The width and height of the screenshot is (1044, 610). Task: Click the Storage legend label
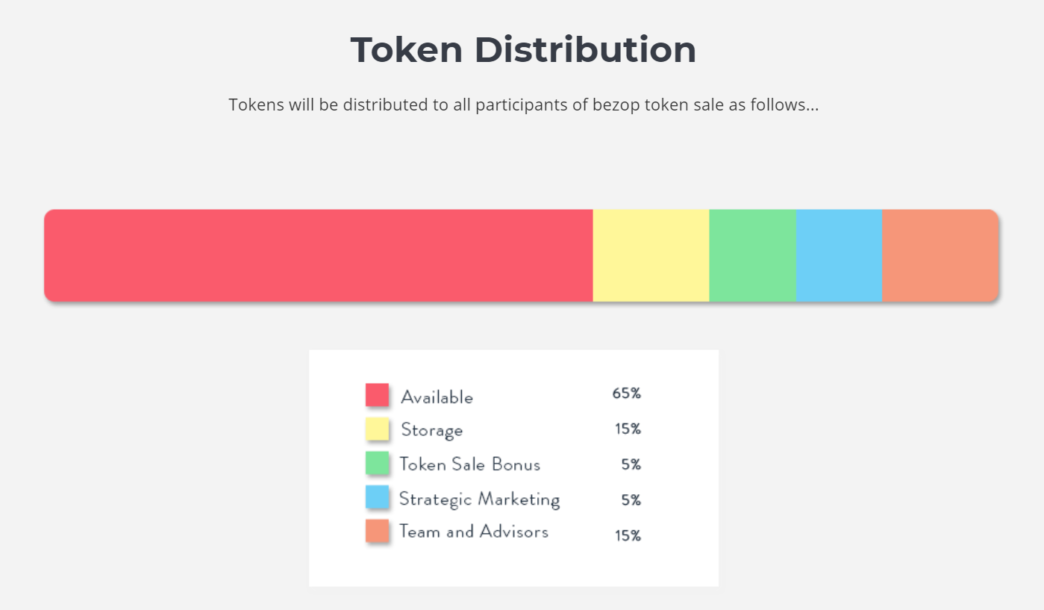pos(431,431)
